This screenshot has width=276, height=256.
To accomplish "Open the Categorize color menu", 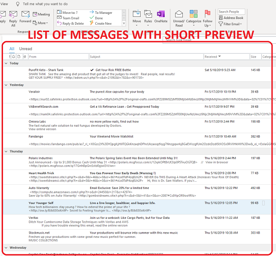I will 194,19.
